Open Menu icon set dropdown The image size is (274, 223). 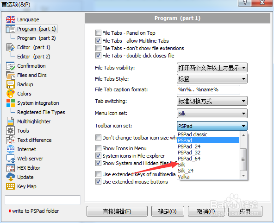click(x=212, y=114)
